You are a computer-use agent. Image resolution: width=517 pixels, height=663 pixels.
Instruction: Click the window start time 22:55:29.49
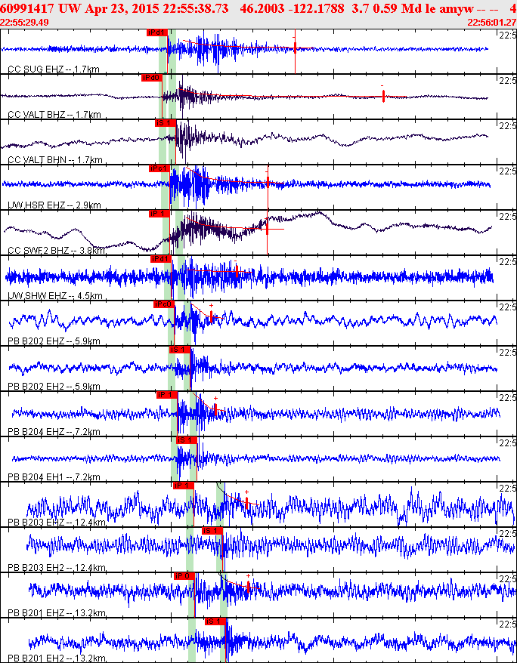click(23, 23)
